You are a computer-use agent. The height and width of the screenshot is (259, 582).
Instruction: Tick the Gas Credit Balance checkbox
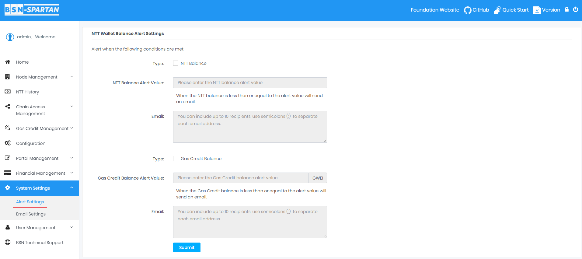pyautogui.click(x=176, y=159)
